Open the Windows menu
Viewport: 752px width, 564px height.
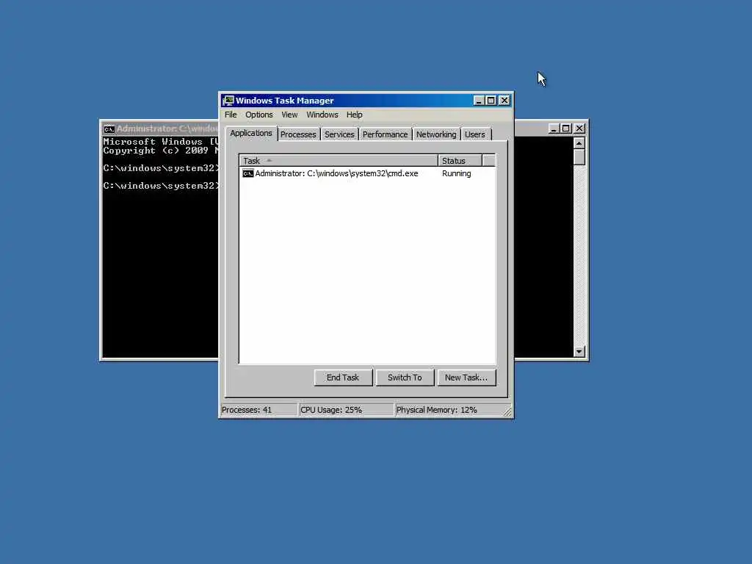point(322,115)
